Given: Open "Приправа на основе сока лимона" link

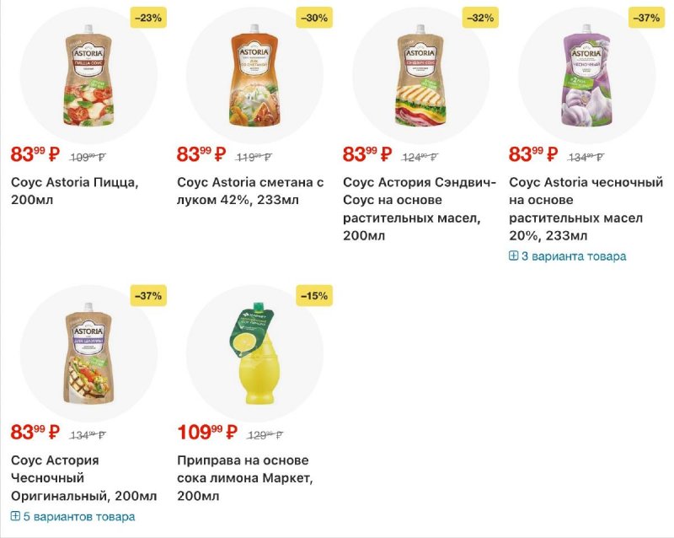Looking at the screenshot, I should click(x=243, y=477).
